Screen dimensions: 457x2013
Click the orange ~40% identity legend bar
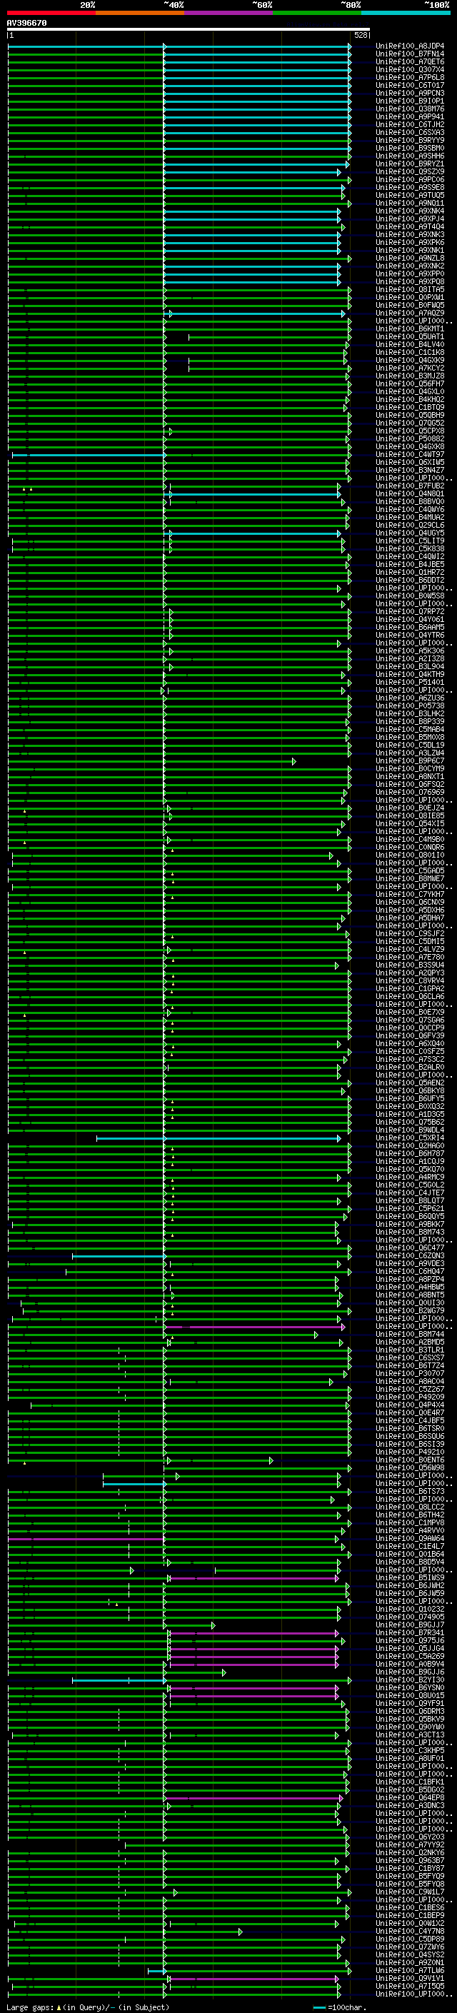point(140,13)
